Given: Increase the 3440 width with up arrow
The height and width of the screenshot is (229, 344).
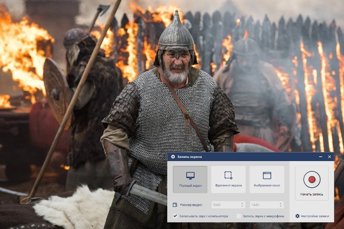Looking at the screenshot, I should coord(242,203).
